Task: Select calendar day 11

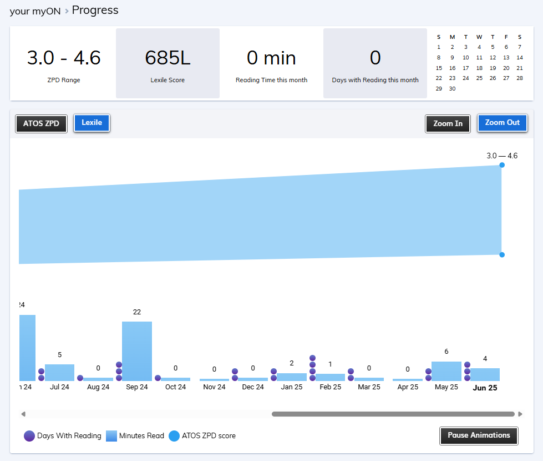Action: 479,58
